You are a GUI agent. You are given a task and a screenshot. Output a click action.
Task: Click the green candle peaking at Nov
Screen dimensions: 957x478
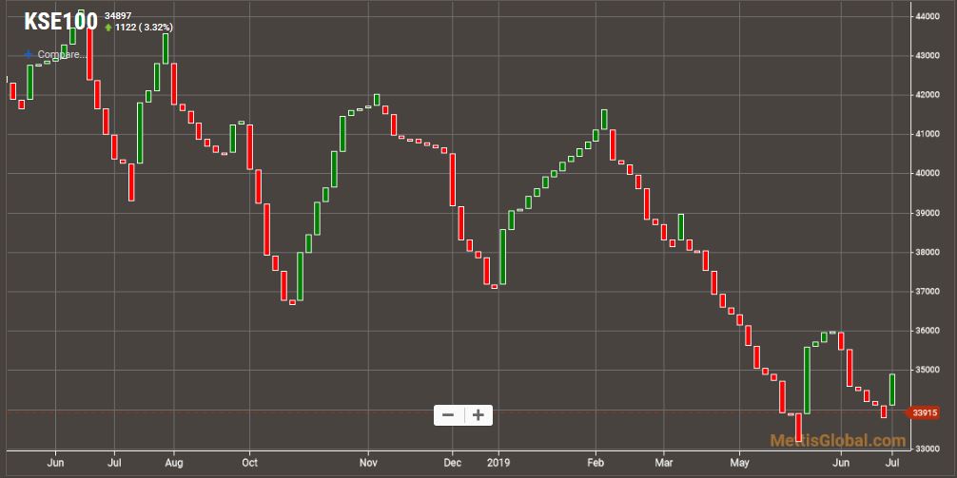click(377, 100)
